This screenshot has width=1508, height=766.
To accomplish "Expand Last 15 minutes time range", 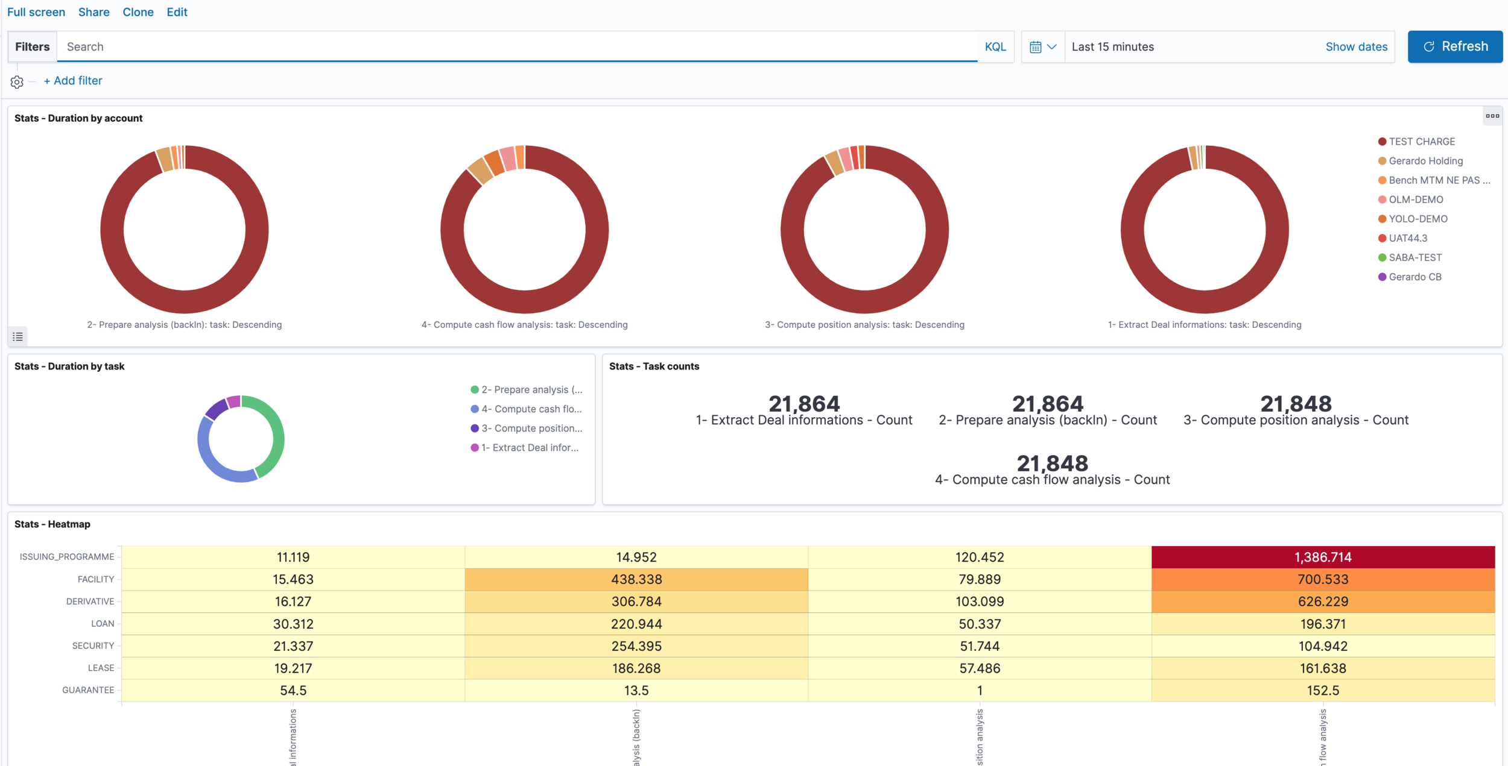I will [1113, 47].
